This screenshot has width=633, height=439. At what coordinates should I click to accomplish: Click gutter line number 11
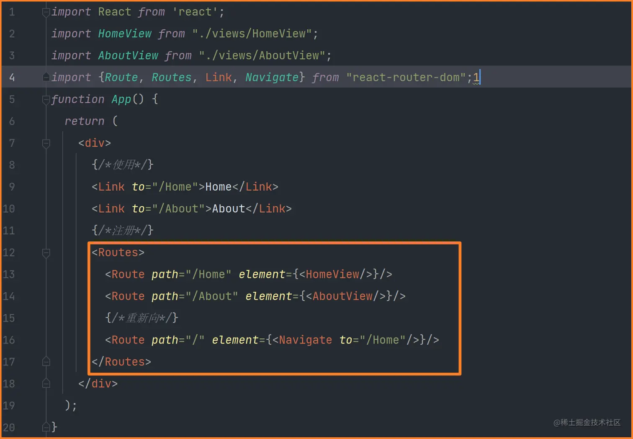tap(9, 230)
